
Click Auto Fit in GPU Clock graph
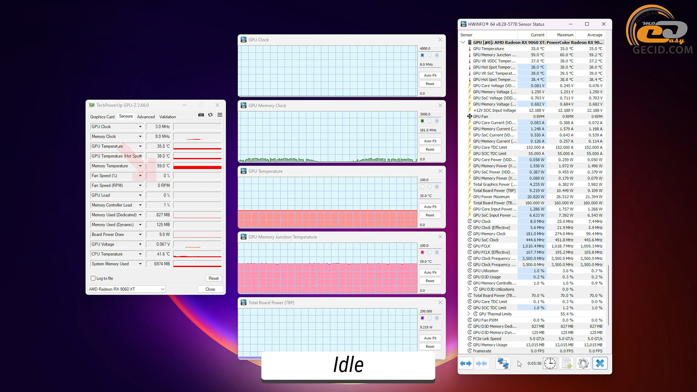430,75
